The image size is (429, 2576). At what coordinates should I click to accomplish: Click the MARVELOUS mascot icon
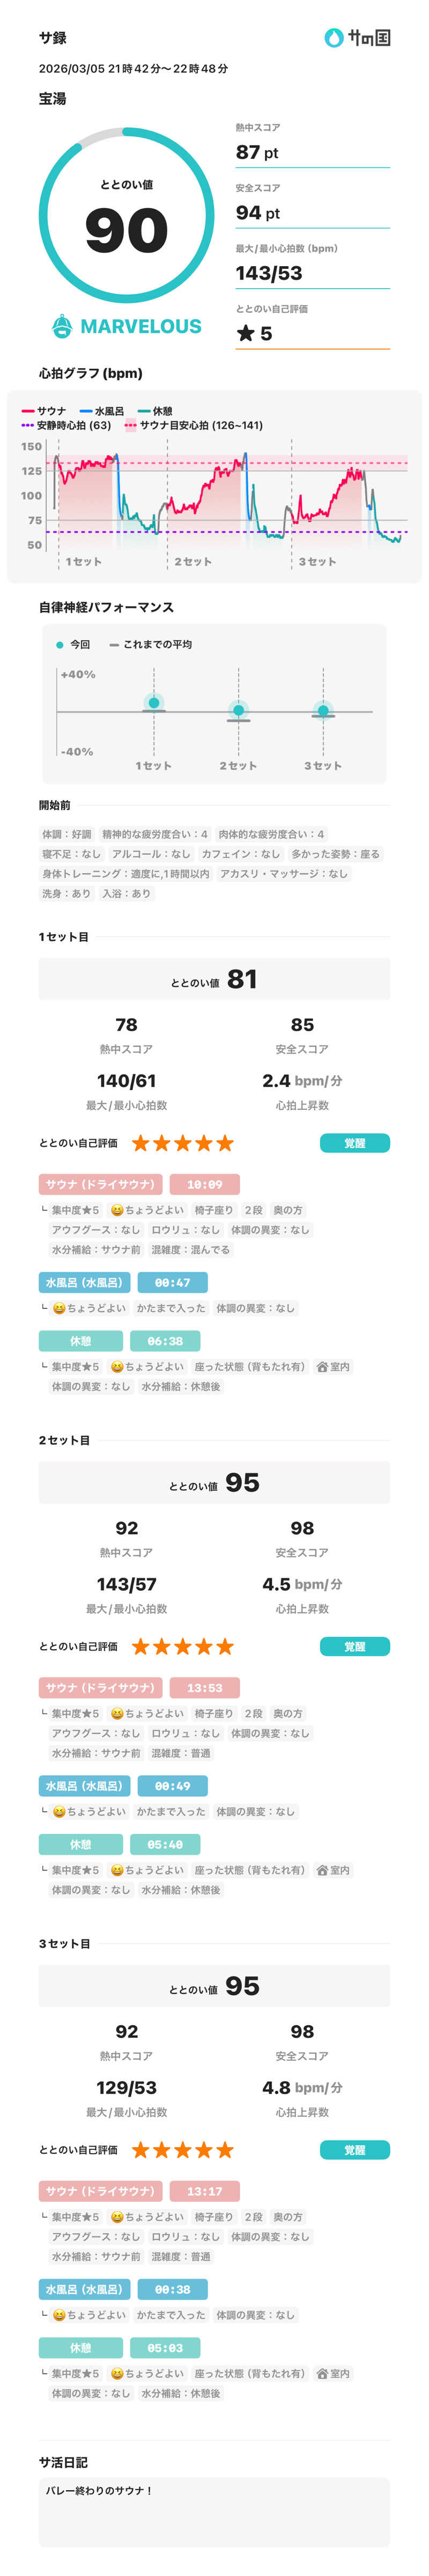(x=62, y=326)
